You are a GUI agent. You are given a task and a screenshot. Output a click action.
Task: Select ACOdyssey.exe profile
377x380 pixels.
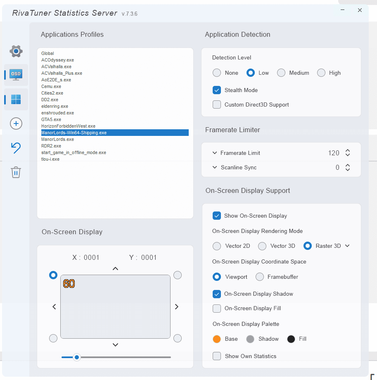[115, 60]
